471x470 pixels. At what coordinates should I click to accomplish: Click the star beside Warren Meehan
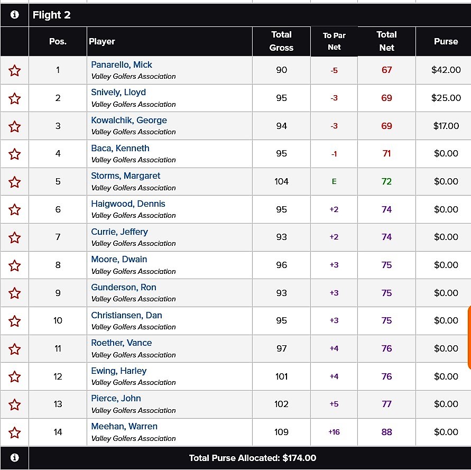point(15,432)
